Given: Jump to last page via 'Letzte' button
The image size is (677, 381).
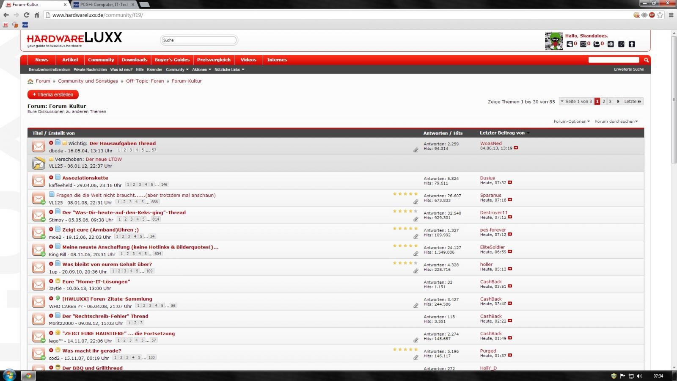Looking at the screenshot, I should [x=633, y=102].
